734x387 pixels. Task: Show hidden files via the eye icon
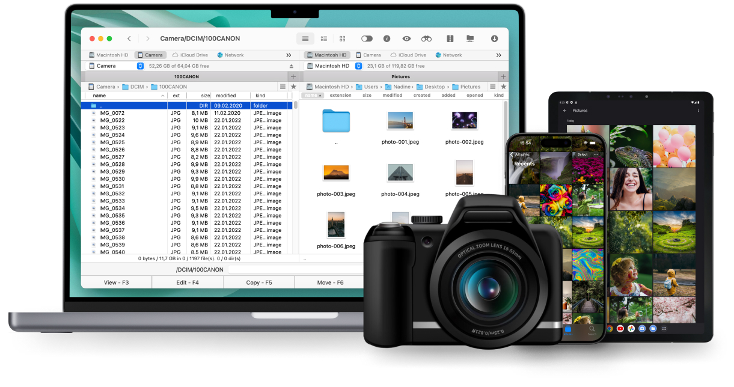point(406,38)
